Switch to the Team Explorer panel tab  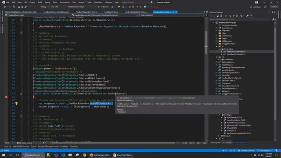point(215,143)
